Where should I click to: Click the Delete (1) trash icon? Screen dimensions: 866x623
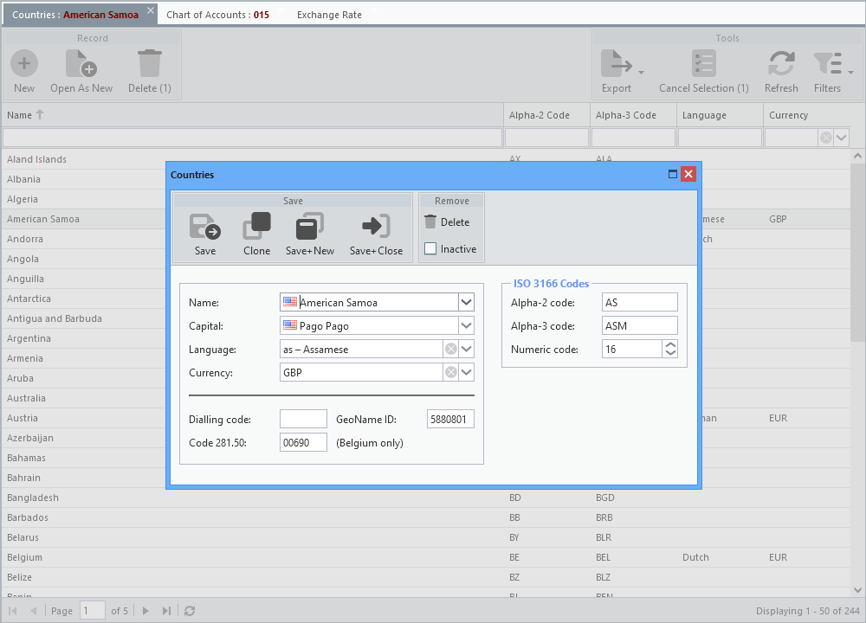click(150, 63)
